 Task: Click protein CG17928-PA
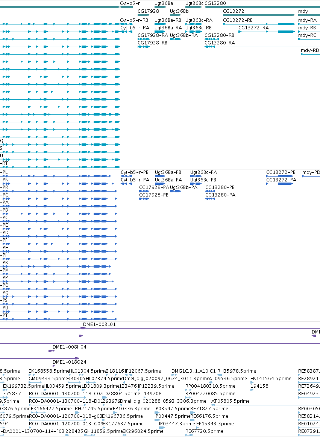pyautogui.click(x=154, y=187)
